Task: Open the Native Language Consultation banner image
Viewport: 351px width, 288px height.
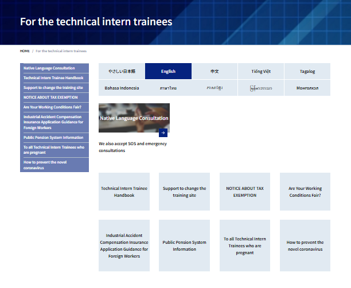Action: point(134,117)
